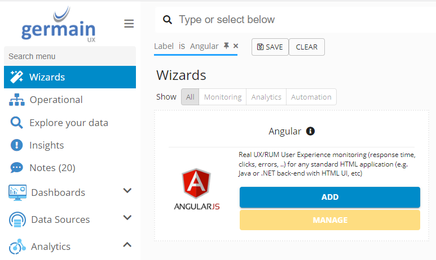Show All wizards filter
This screenshot has height=260, width=436.
190,97
